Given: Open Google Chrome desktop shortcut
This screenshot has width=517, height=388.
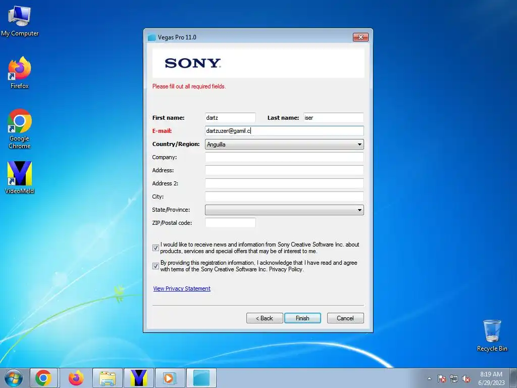Looking at the screenshot, I should click(20, 129).
